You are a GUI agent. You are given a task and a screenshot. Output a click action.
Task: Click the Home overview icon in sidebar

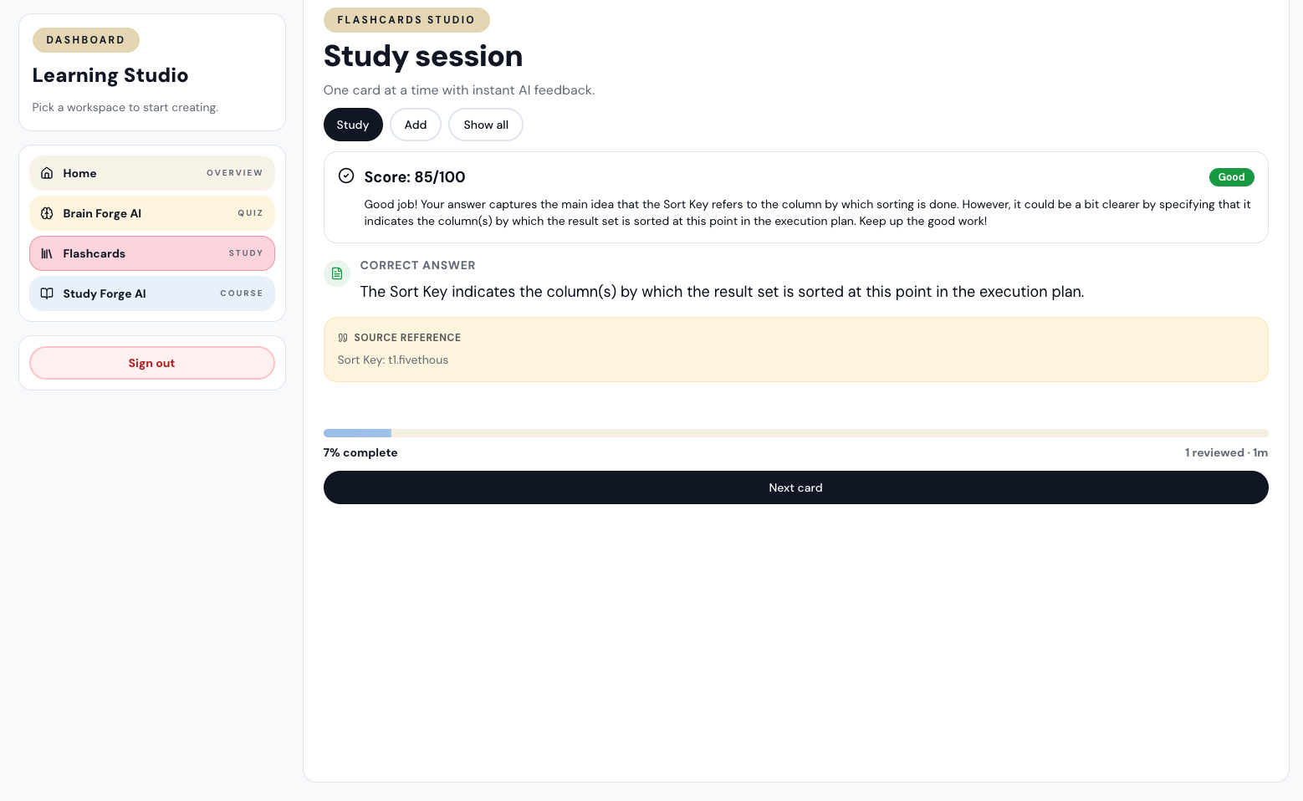point(48,173)
